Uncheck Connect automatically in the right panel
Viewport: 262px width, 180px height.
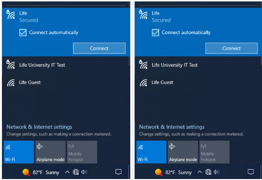pyautogui.click(x=155, y=33)
